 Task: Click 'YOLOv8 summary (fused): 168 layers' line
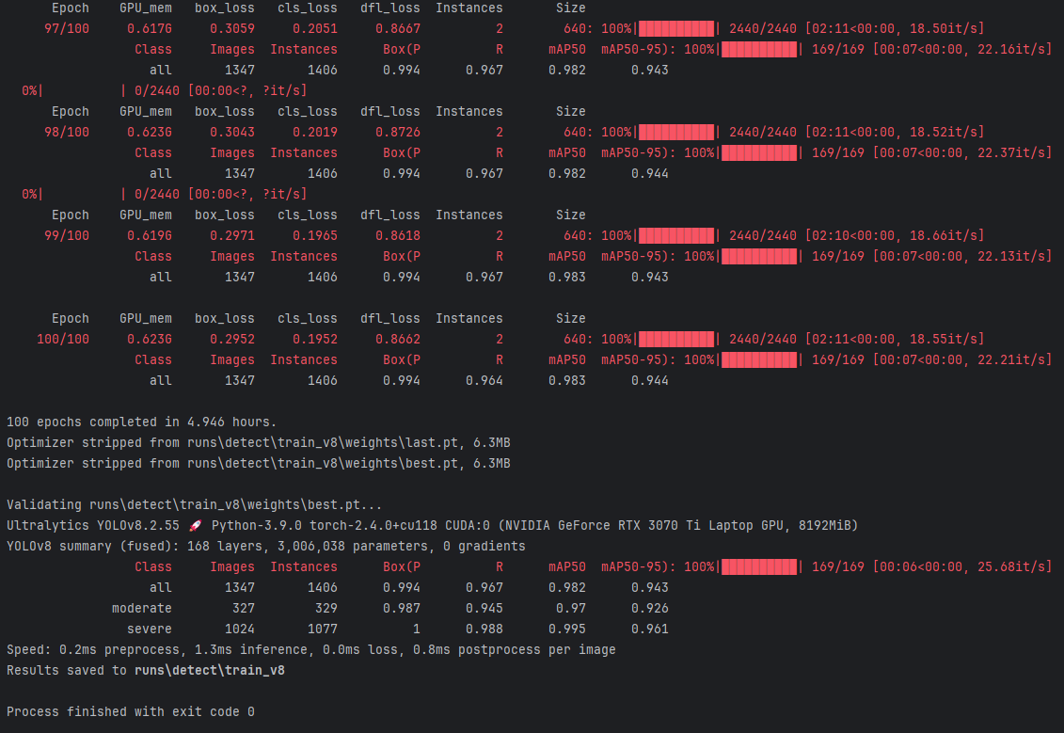click(266, 547)
